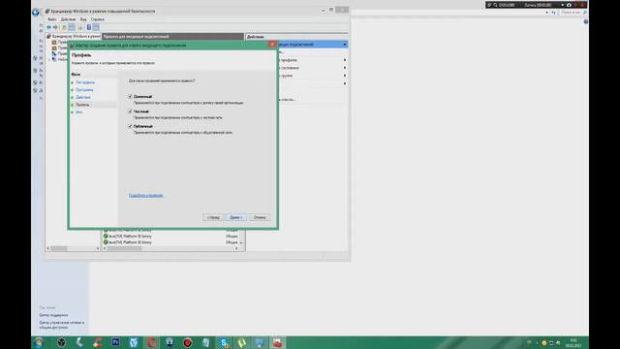Viewport: 620px width, 349px height.
Task: Open Центр поддержки link in Control Panel
Action: (x=53, y=315)
